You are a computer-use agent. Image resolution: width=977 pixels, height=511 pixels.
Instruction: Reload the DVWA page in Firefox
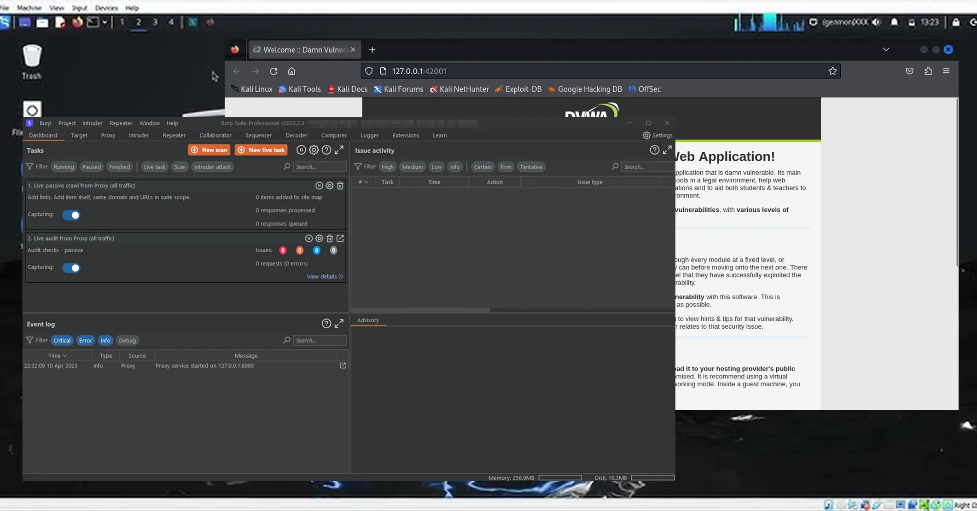point(273,71)
